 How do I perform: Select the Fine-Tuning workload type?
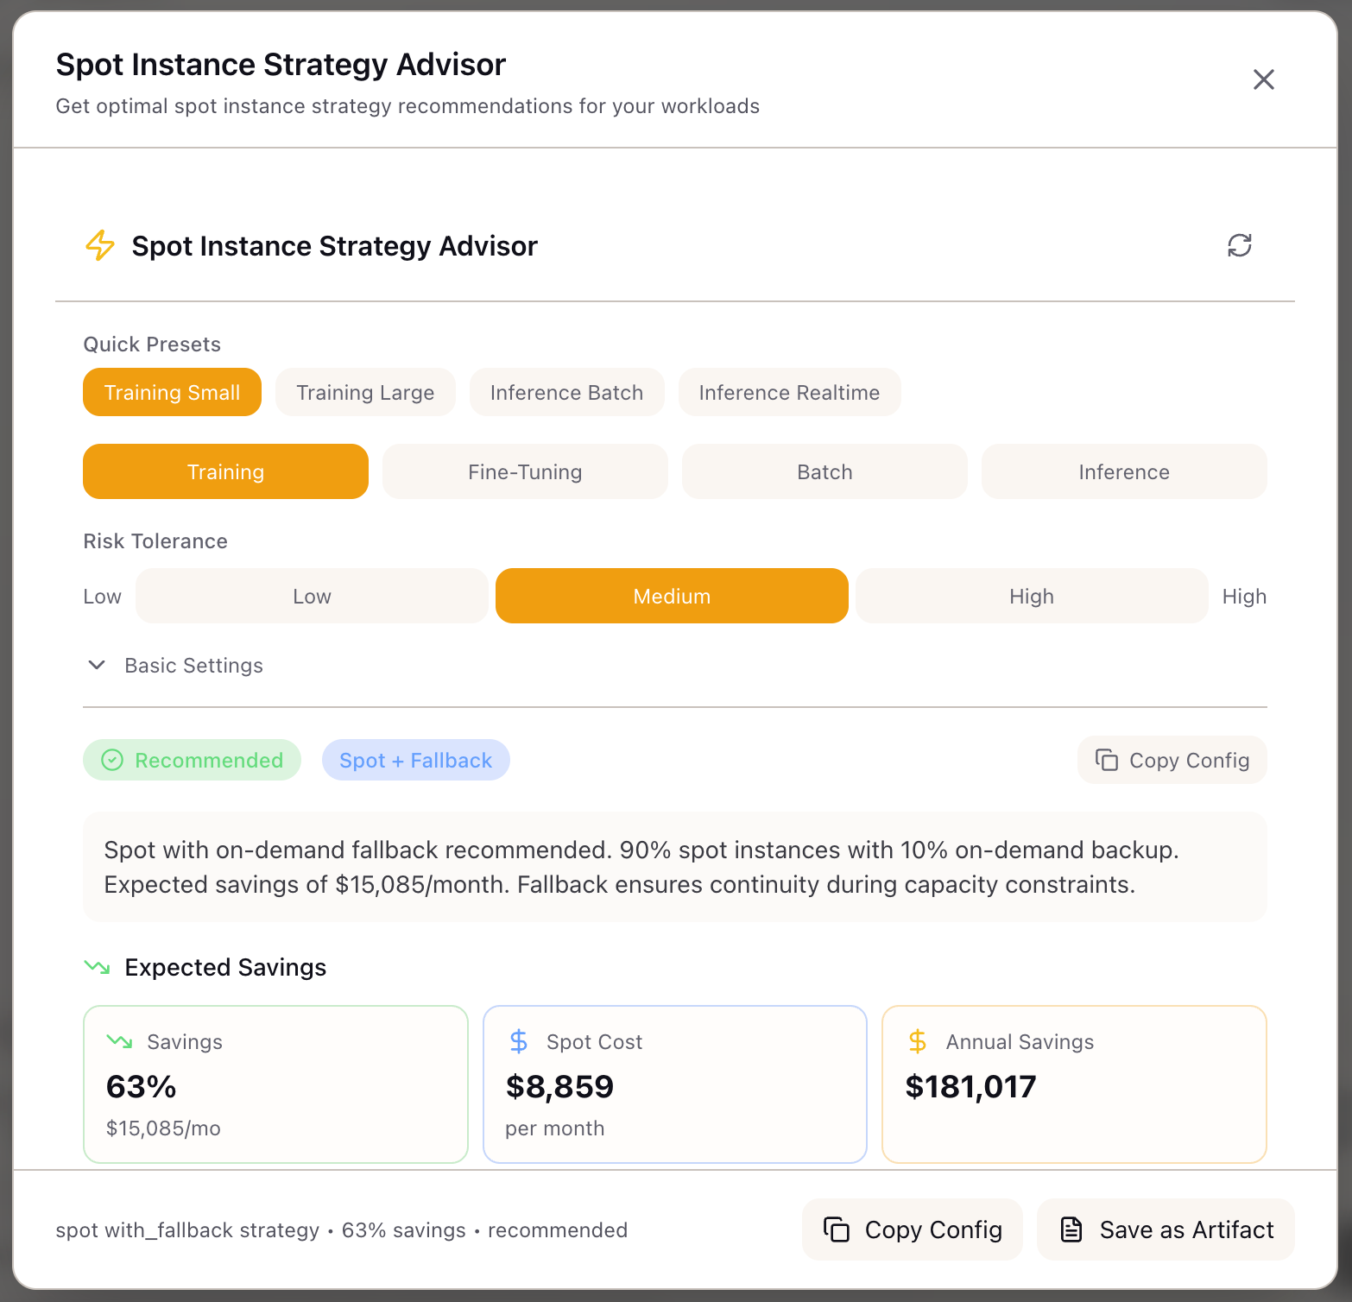coord(524,471)
